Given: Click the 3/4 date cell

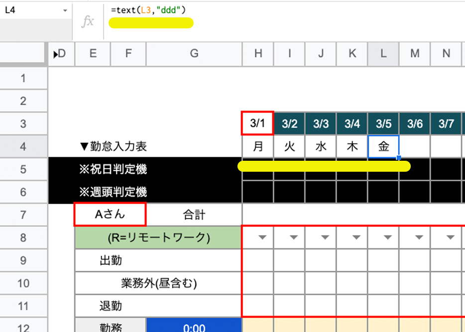Looking at the screenshot, I should pyautogui.click(x=352, y=123).
